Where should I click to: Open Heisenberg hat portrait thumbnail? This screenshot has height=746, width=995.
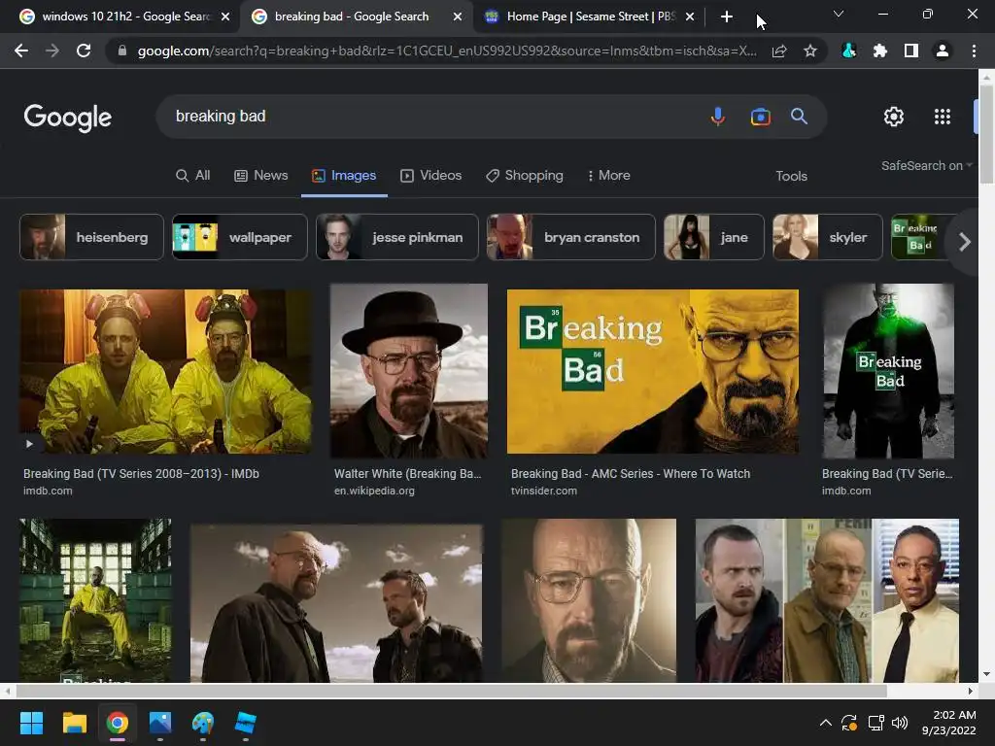pyautogui.click(x=409, y=371)
